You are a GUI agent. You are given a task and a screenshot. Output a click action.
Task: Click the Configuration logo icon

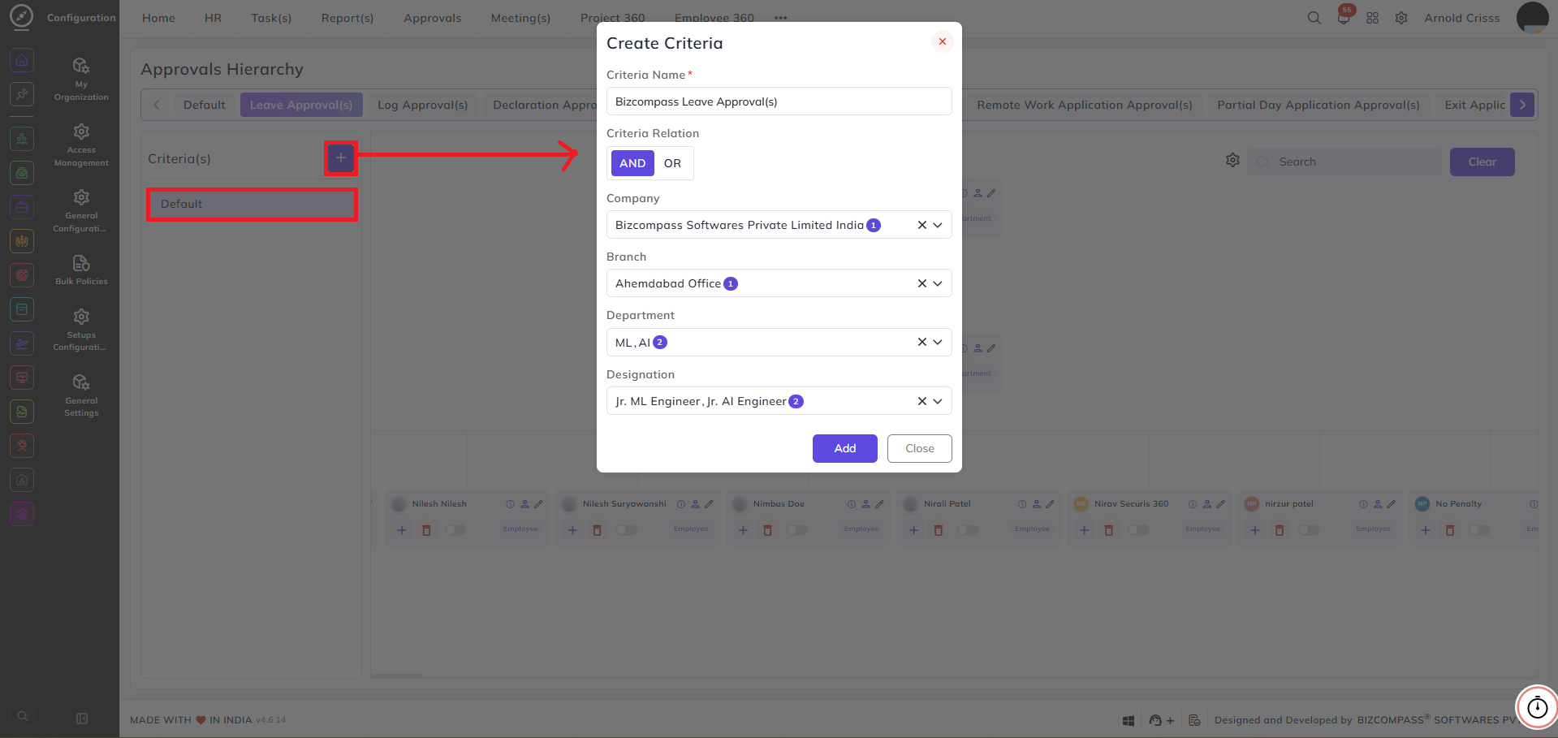click(21, 16)
